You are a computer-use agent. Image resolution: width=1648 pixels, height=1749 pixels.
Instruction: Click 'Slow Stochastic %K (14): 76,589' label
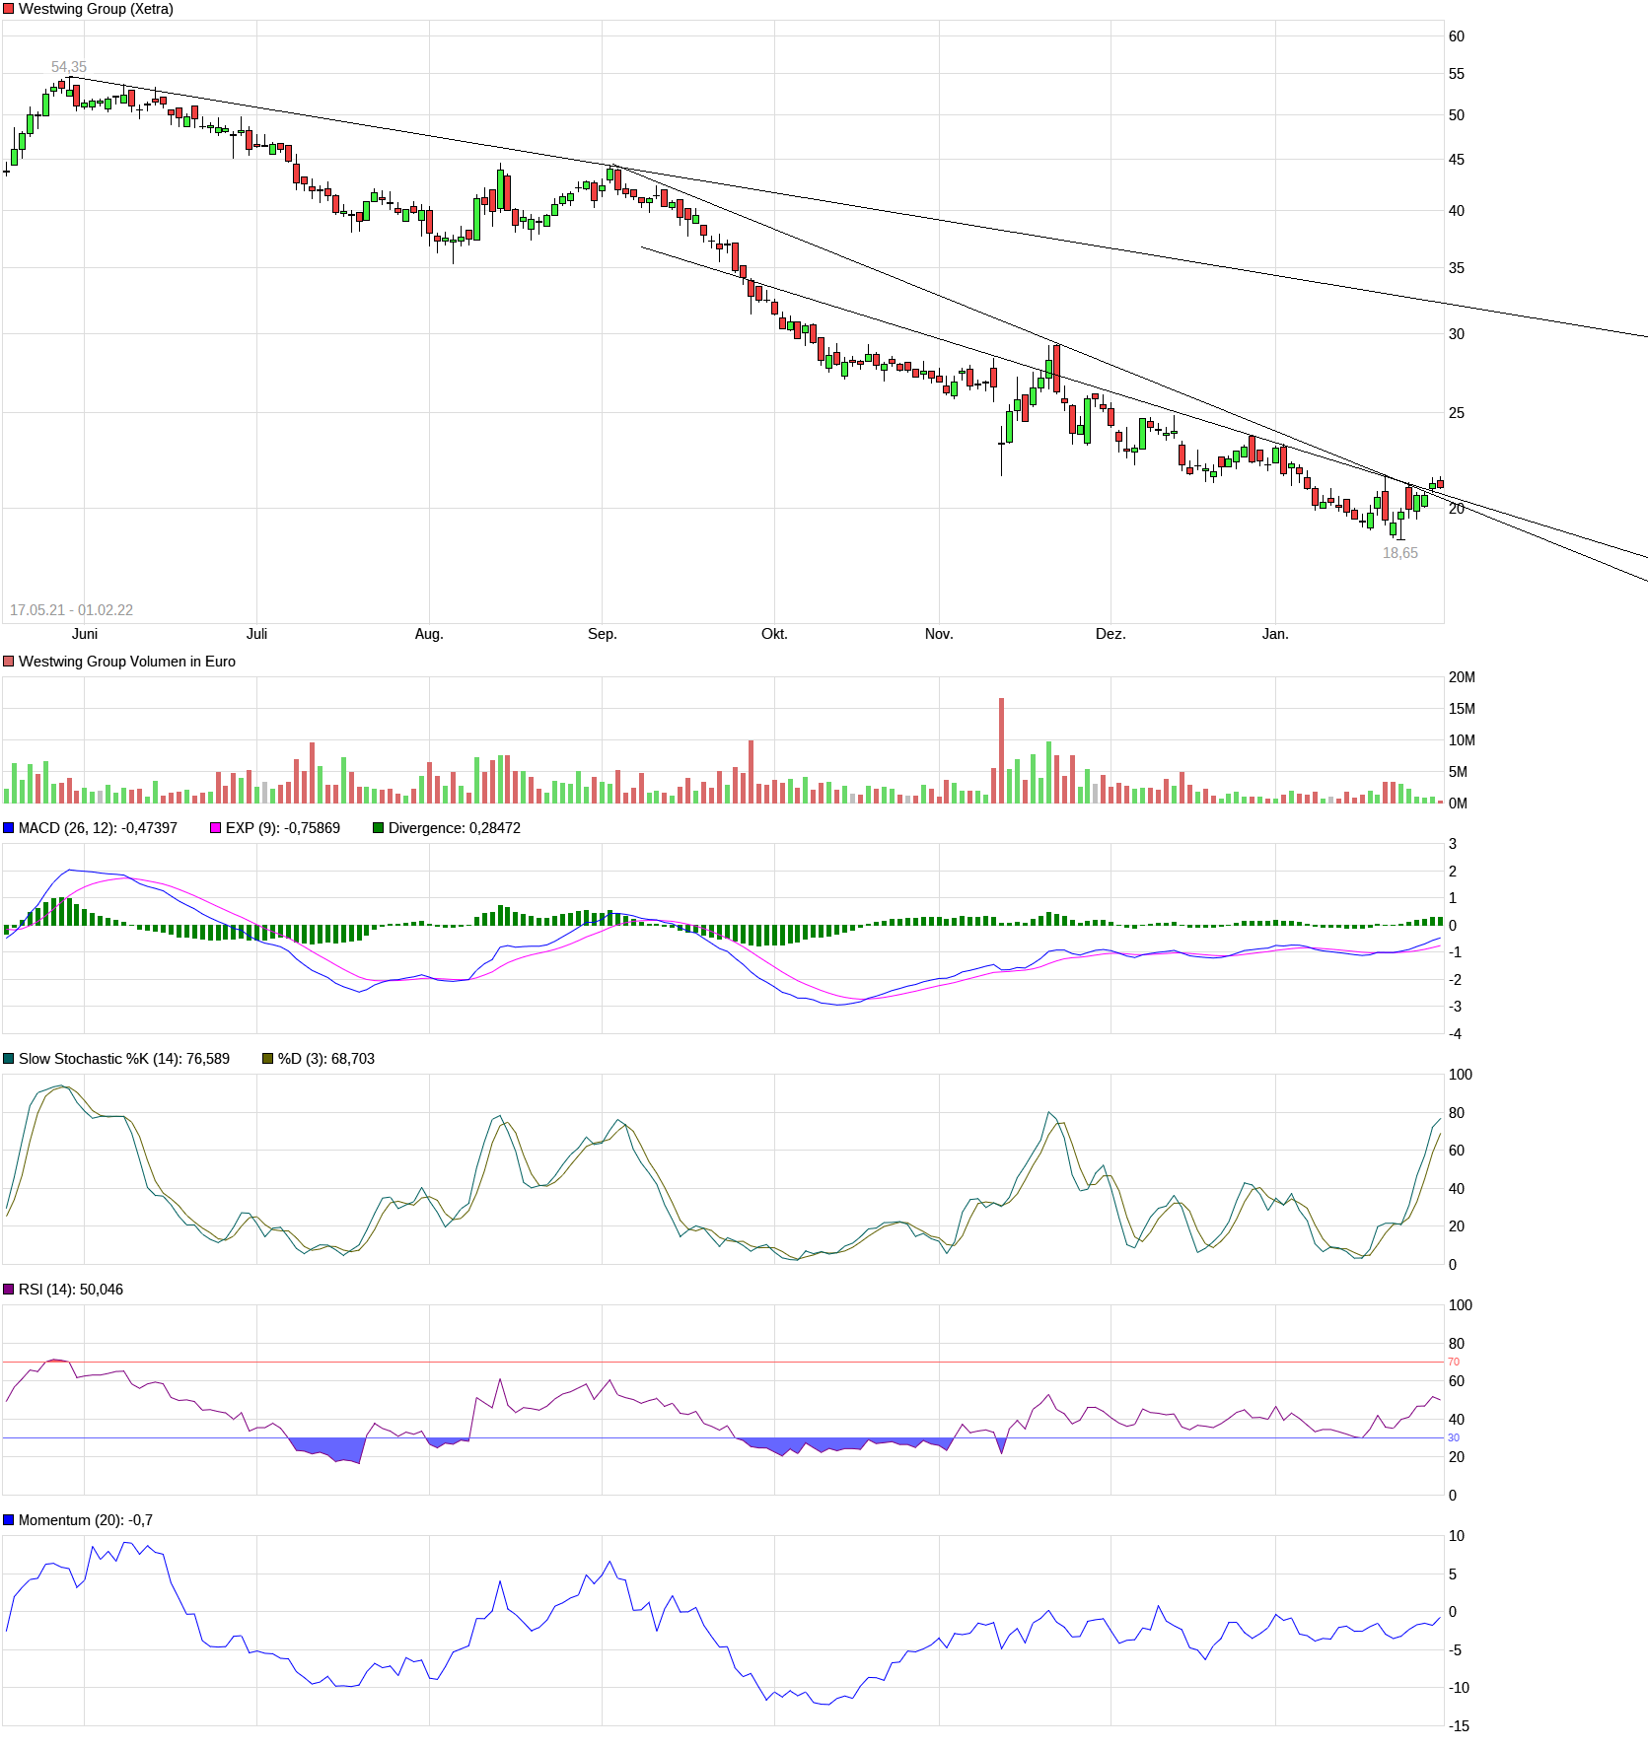pos(124,1059)
